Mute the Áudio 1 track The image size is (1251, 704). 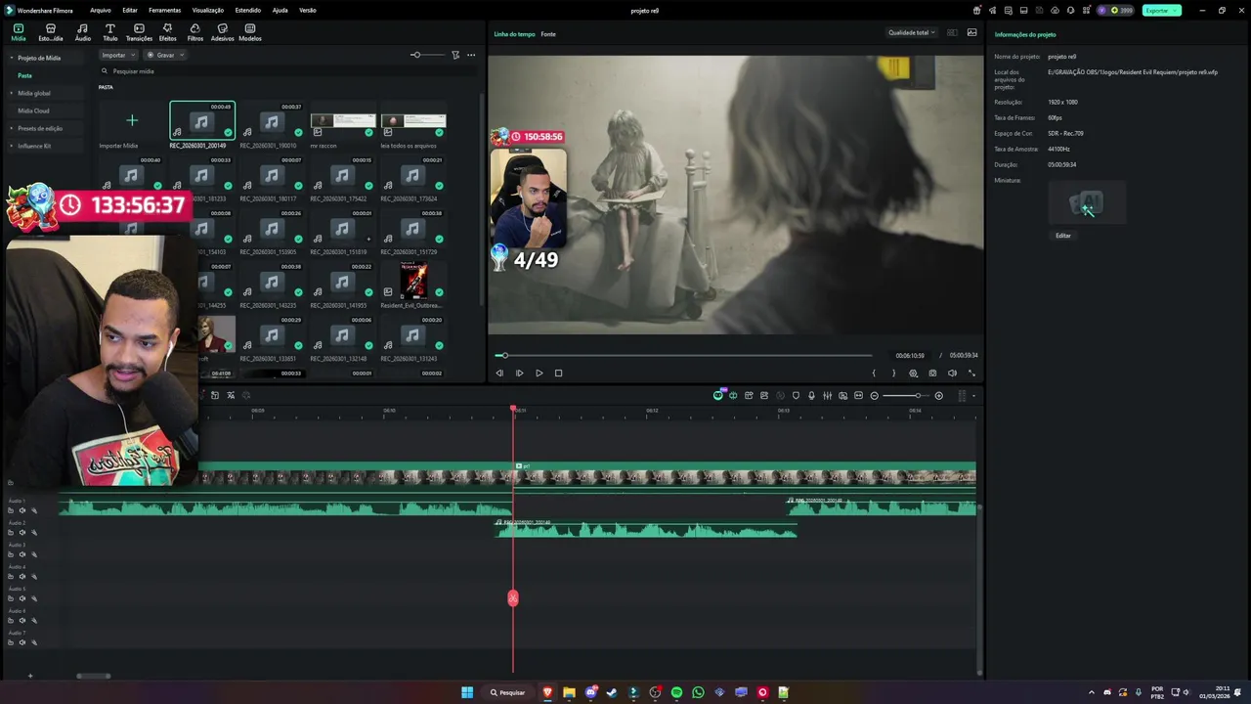coord(22,510)
